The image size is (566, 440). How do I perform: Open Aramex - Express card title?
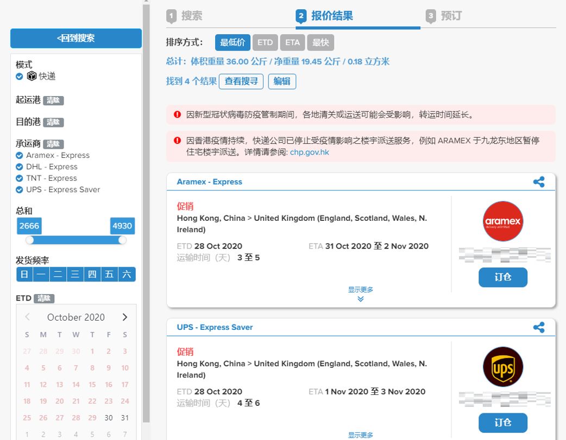pos(209,182)
